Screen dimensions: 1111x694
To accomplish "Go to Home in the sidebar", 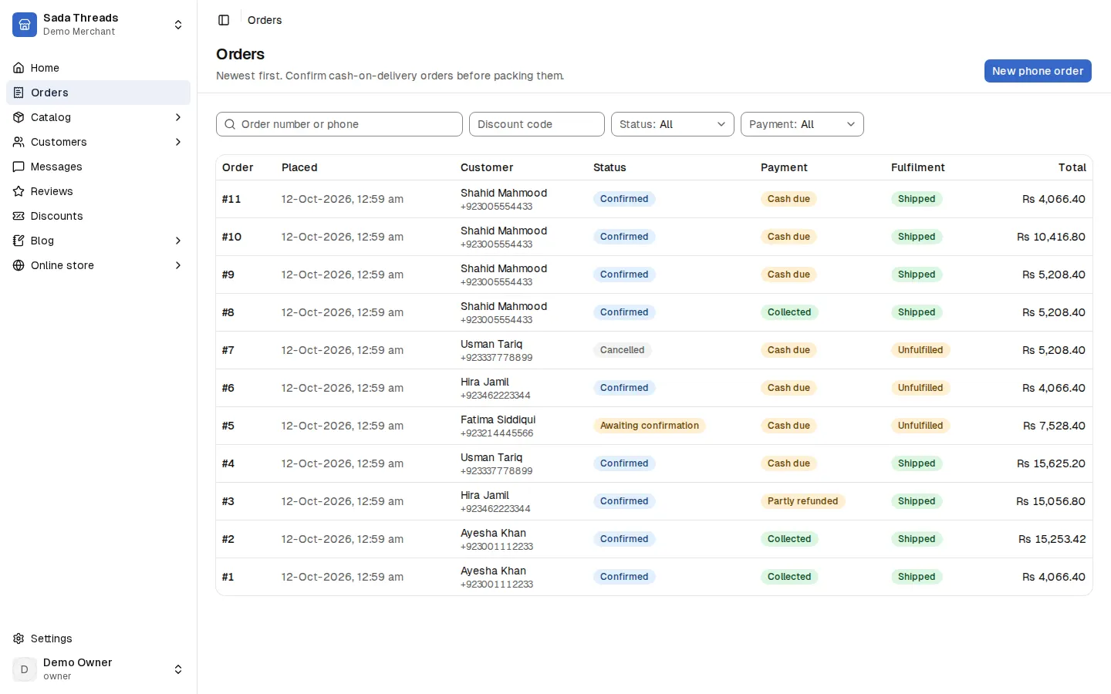I will coord(98,68).
